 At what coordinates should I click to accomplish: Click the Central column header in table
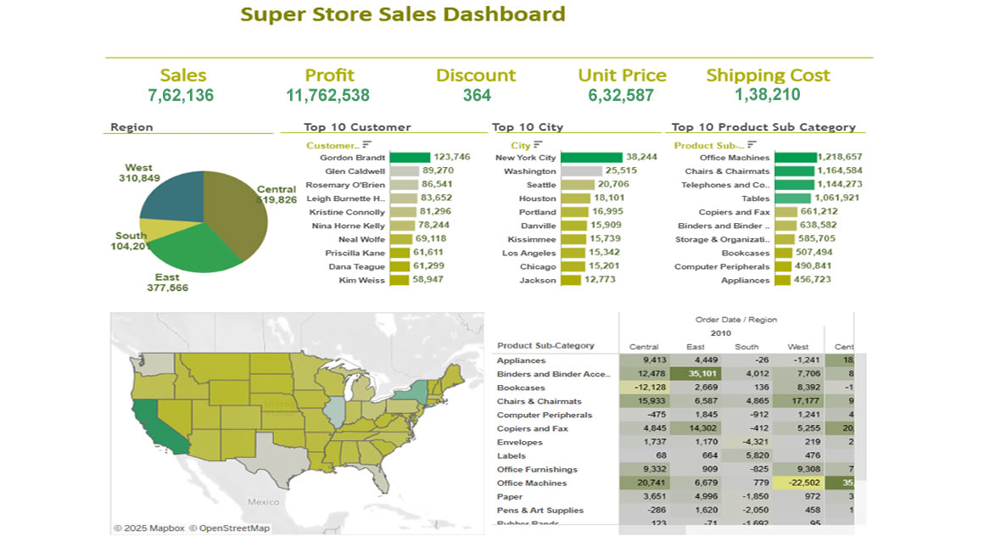644,347
